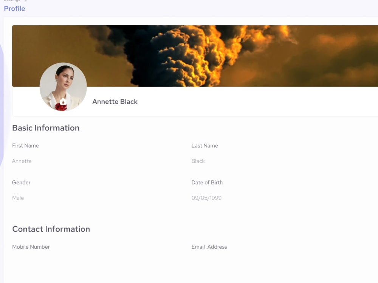Click the cloud cover banner image
378x283 pixels.
click(195, 56)
